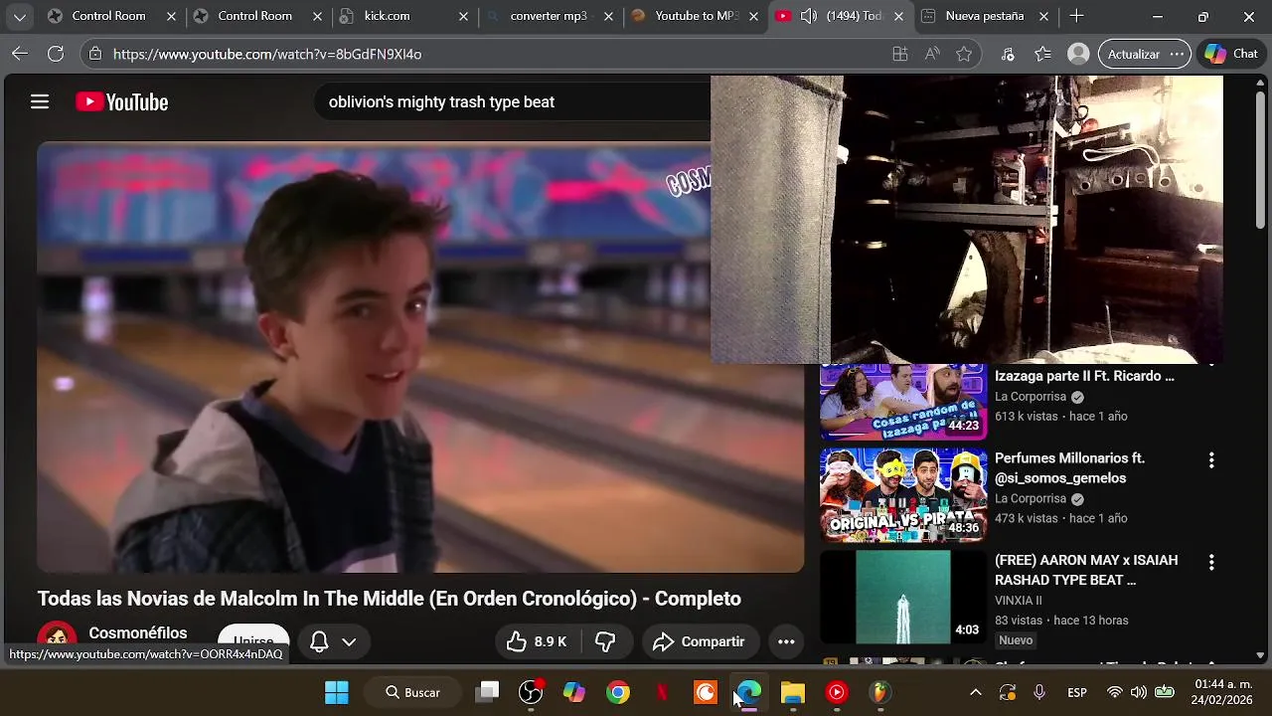Open YouTube Music from taskbar
Viewport: 1272px width, 716px height.
click(837, 692)
